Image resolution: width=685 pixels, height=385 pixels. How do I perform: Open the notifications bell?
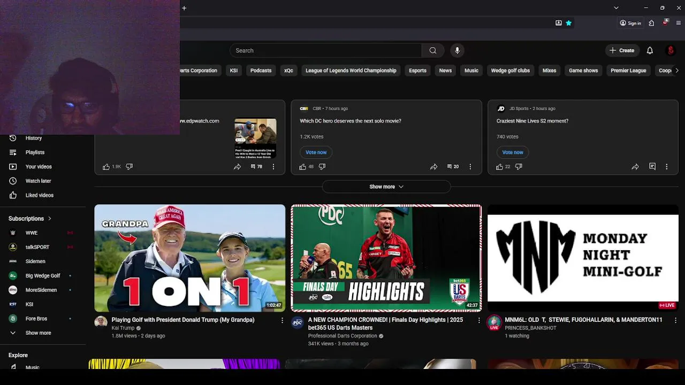[x=650, y=50]
